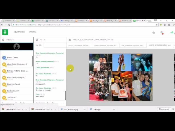
Task: Click the upload/share icon beside presentation name
Action: click(x=70, y=40)
